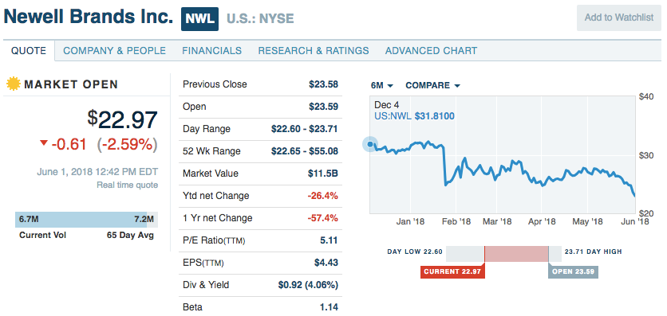The width and height of the screenshot is (667, 316).
Task: Click the Newell Brands Inc. heading
Action: click(x=89, y=17)
